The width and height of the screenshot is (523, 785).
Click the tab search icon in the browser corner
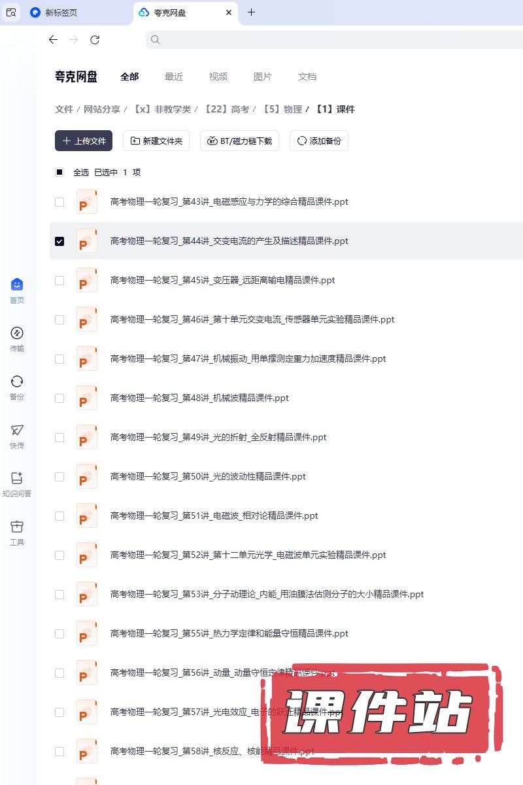(x=10, y=12)
